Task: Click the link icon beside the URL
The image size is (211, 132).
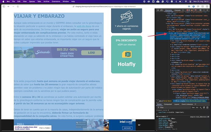Action: [x=73, y=6]
